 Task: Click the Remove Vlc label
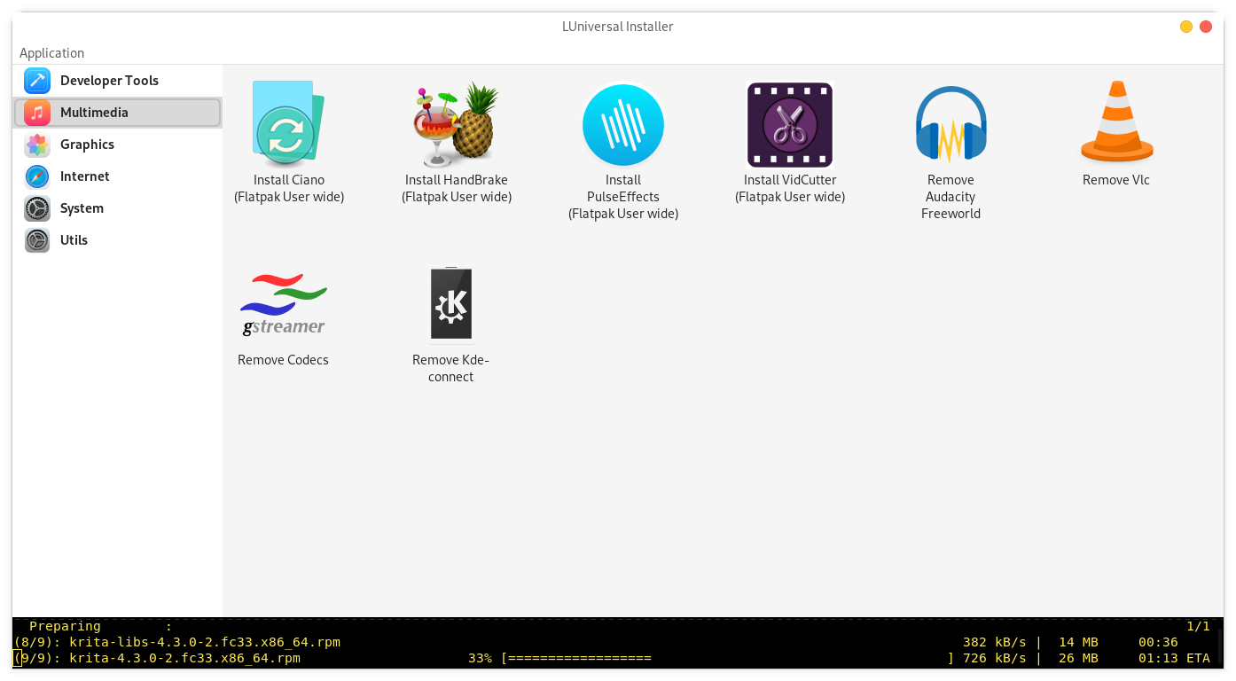(1116, 180)
